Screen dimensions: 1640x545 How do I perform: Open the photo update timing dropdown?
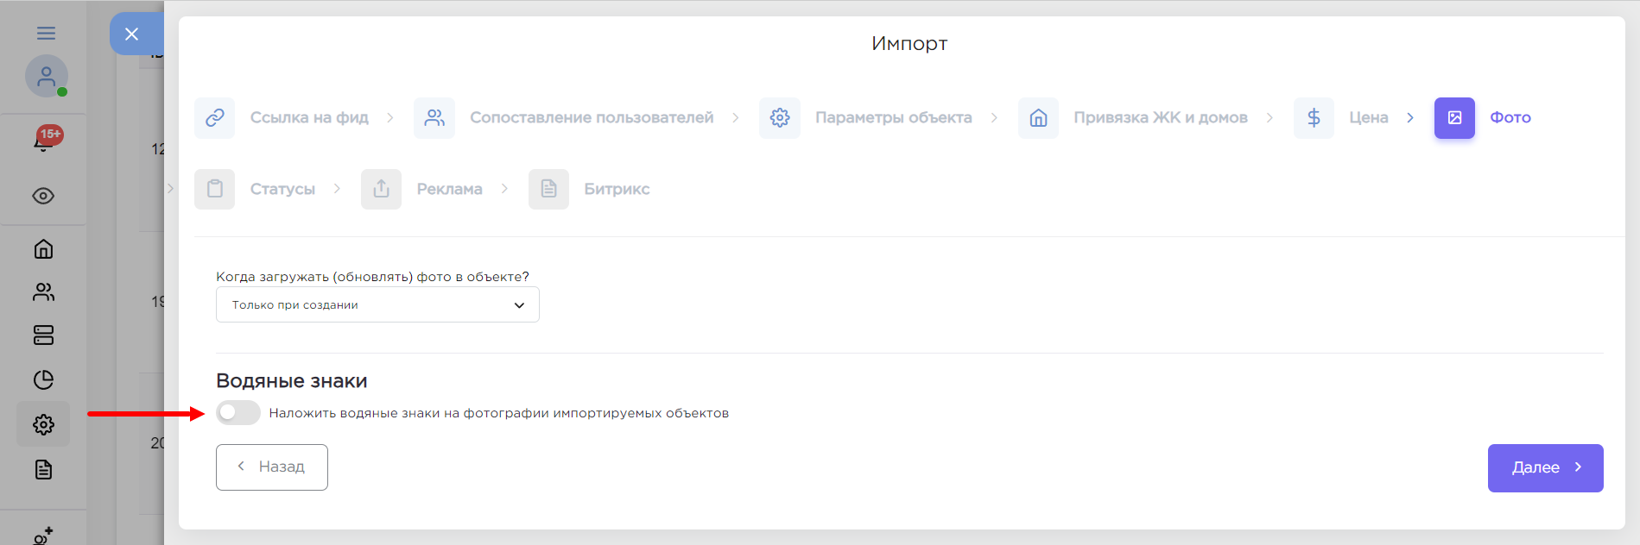[x=377, y=305]
